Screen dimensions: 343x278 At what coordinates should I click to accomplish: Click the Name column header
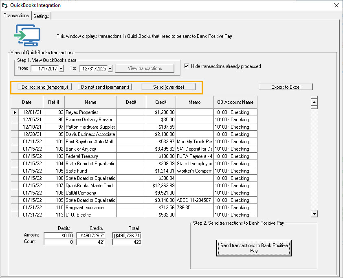90,102
